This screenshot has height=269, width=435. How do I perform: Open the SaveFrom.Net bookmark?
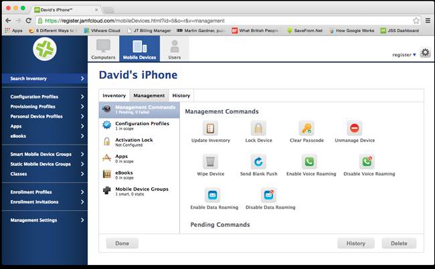click(304, 31)
